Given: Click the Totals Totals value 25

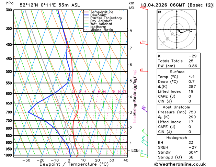Looking at the screenshot, I should [191, 61].
